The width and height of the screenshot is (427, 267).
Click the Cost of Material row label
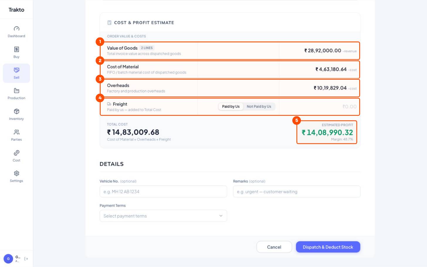coord(123,67)
